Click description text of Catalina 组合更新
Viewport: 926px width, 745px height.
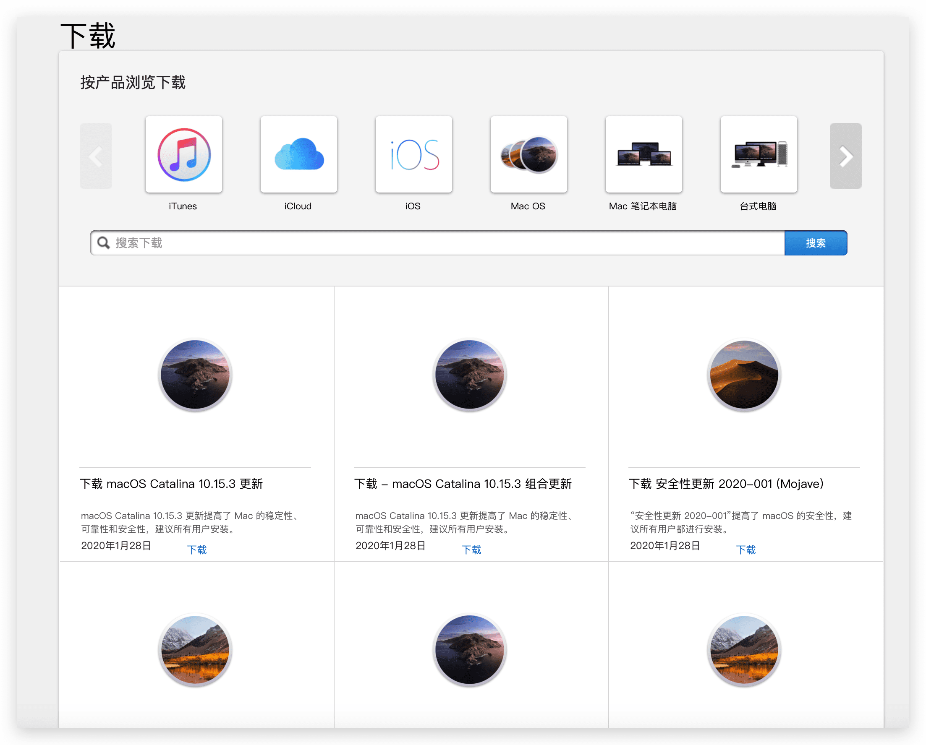[x=465, y=522]
